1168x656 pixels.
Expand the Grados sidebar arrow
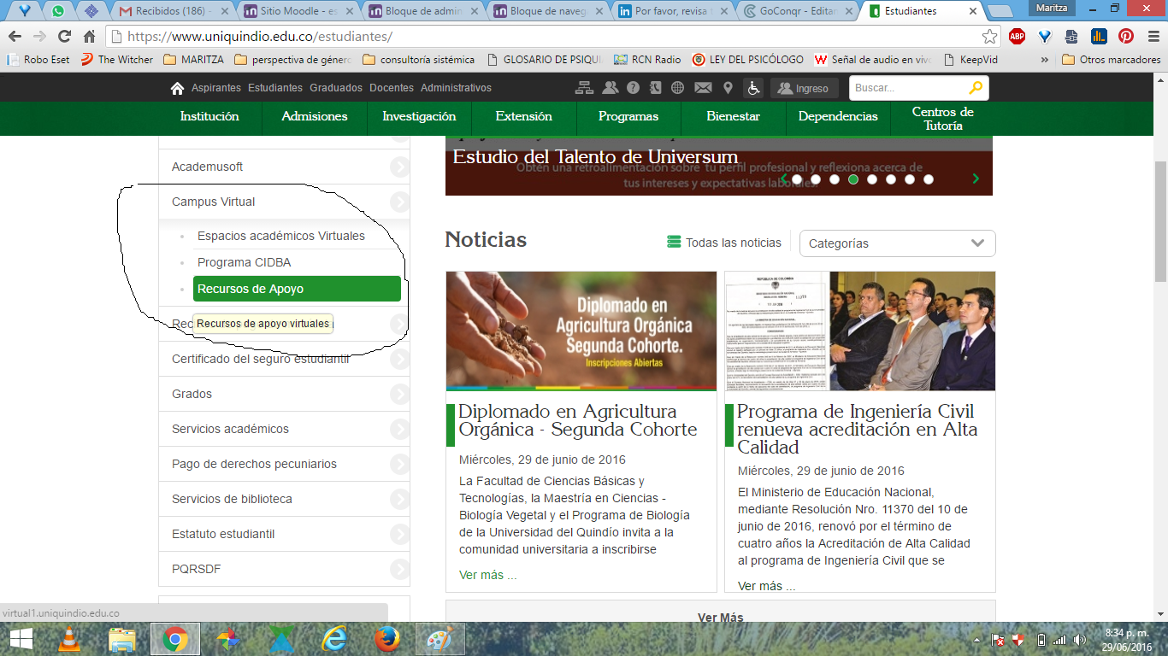(399, 395)
